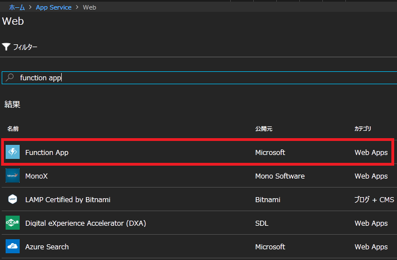Screen dimensions: 397x260
Task: Click the magnifying glass search icon
Action: pos(10,77)
